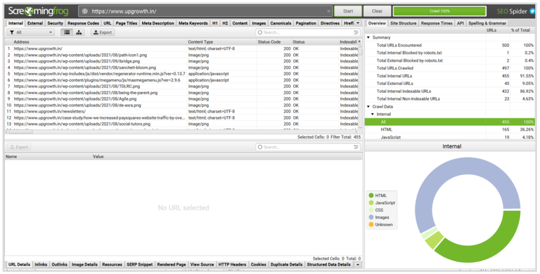Click the lower panel Search box

pyautogui.click(x=308, y=147)
